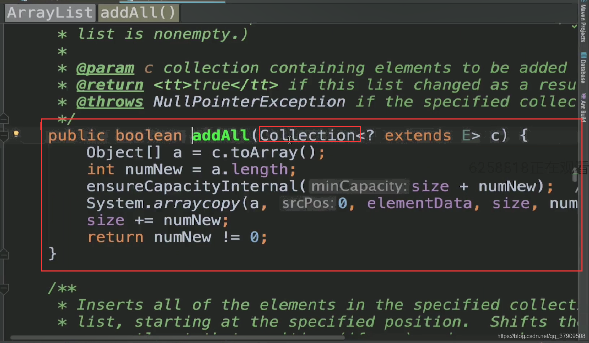
Task: Click the 'public boolean' keywords
Action: coord(115,136)
